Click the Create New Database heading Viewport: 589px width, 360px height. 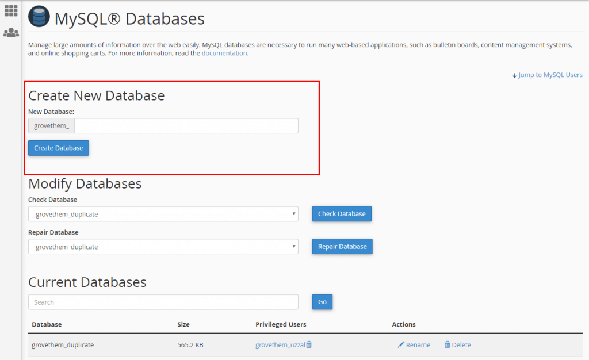(x=97, y=95)
